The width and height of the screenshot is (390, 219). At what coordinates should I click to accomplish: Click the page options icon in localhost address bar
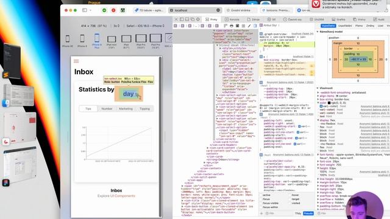point(218,10)
